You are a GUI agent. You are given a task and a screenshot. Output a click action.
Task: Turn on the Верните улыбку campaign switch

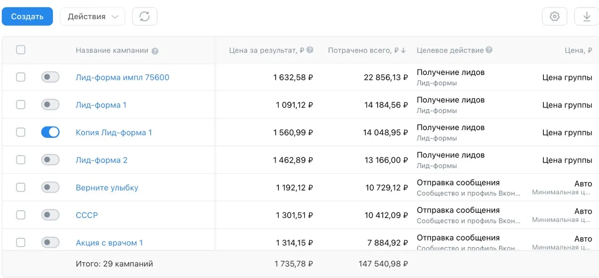coord(51,187)
